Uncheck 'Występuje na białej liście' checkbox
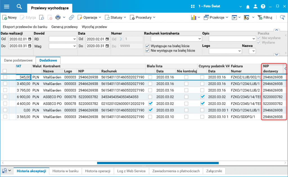The image size is (288, 177). (x=147, y=46)
